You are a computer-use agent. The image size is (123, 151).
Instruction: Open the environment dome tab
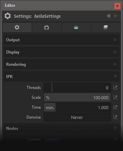click(x=76, y=27)
